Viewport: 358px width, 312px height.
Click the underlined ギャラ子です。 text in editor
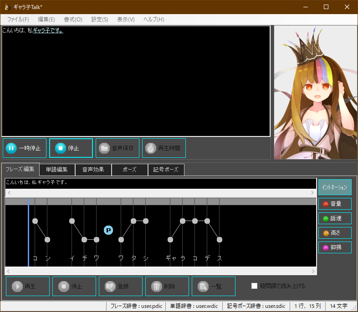pos(48,30)
